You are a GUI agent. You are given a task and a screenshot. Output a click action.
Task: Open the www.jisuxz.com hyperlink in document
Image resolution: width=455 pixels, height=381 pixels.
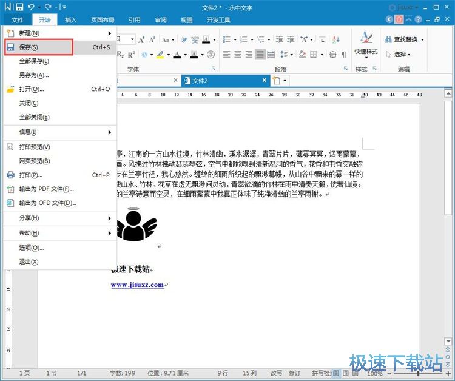[137, 285]
